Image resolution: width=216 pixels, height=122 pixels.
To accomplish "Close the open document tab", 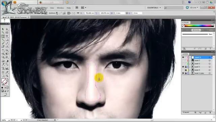I will tap(28, 17).
